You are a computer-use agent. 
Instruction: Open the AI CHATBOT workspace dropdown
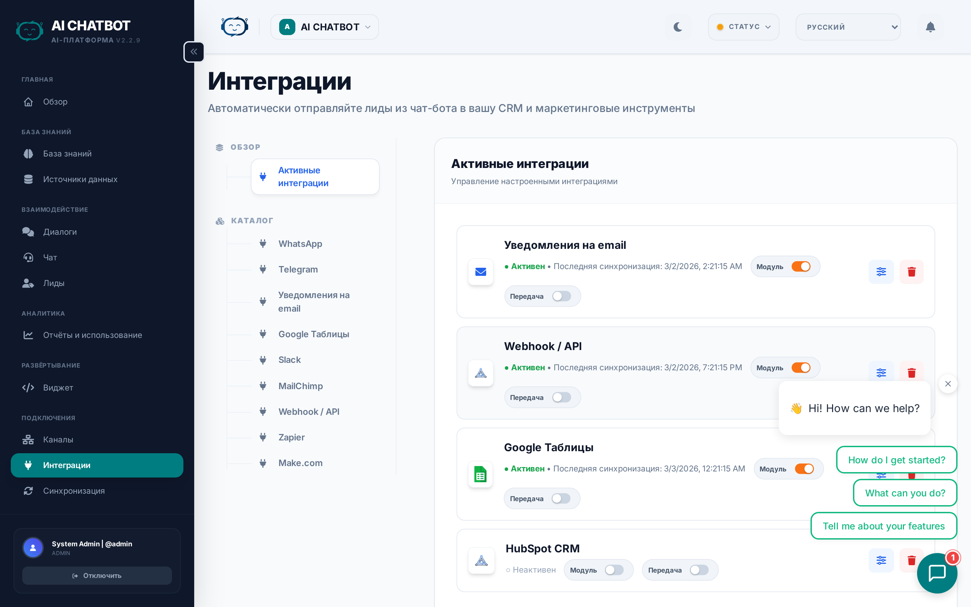click(x=324, y=27)
